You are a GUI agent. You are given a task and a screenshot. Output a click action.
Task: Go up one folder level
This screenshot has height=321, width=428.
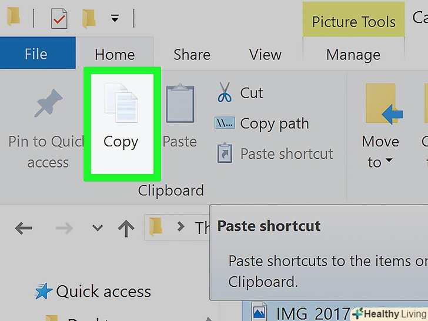coord(126,228)
